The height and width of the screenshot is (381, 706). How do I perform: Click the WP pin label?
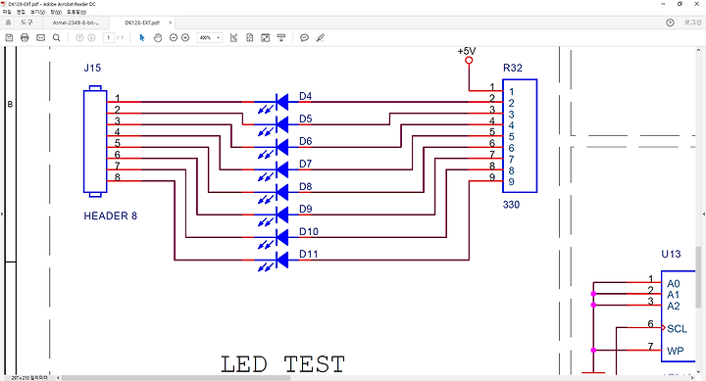pos(675,351)
